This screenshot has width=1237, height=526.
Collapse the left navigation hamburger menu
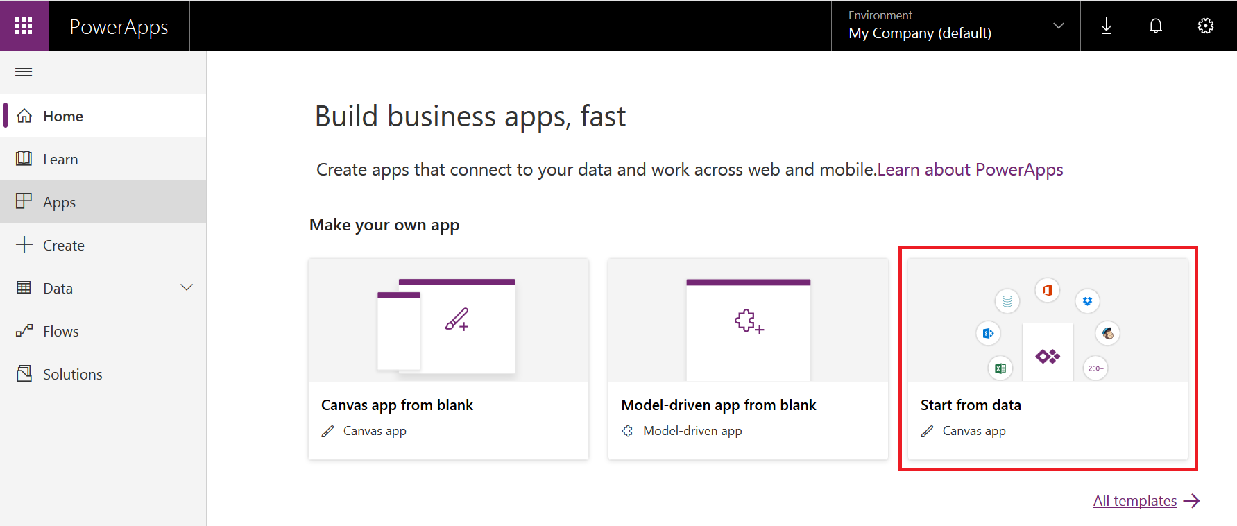click(24, 72)
